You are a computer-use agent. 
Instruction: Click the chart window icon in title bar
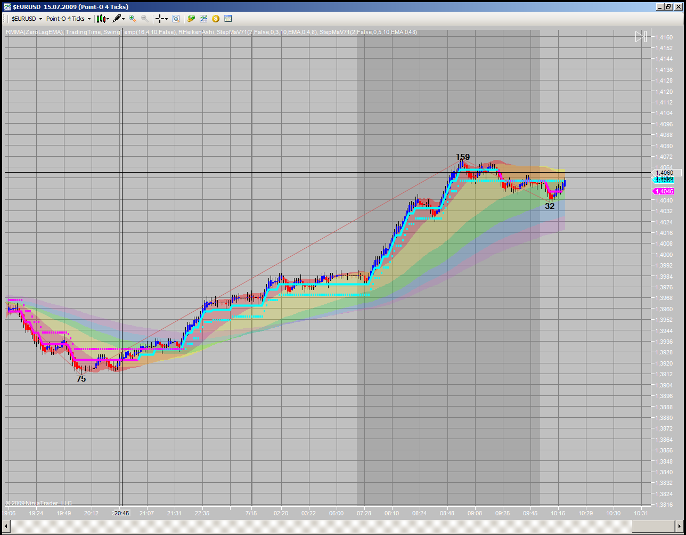pyautogui.click(x=7, y=6)
